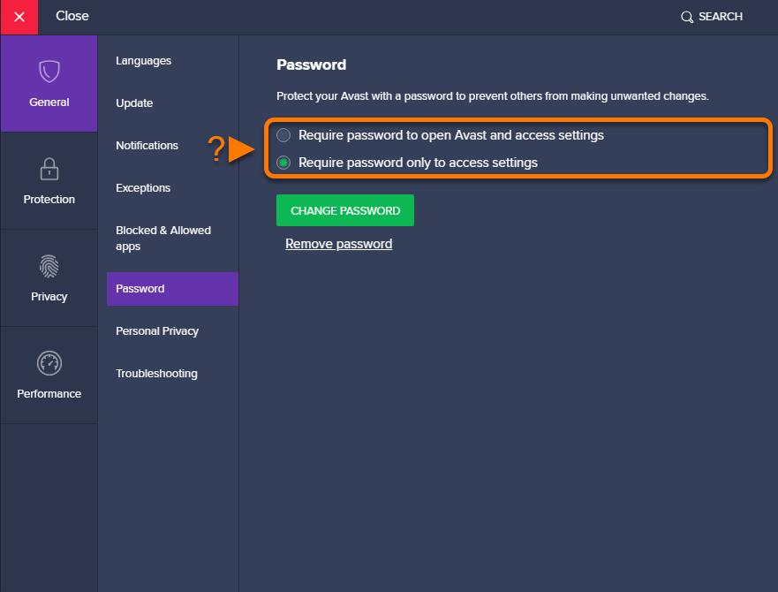Viewport: 778px width, 592px height.
Task: Open the Languages settings page
Action: tap(143, 61)
